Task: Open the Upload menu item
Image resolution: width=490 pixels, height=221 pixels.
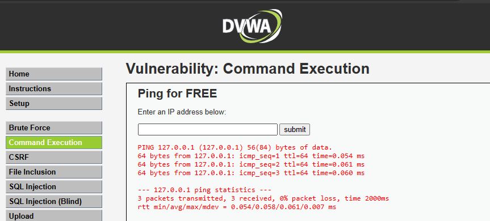Action: pos(54,215)
